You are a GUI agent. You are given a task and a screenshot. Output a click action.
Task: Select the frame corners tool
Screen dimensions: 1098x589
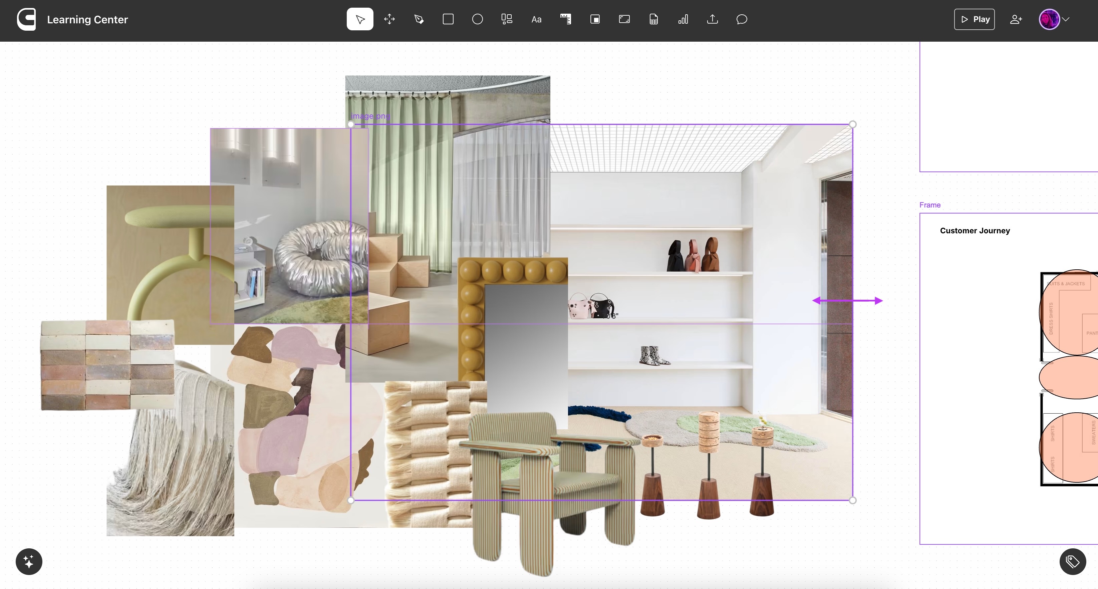tap(624, 19)
